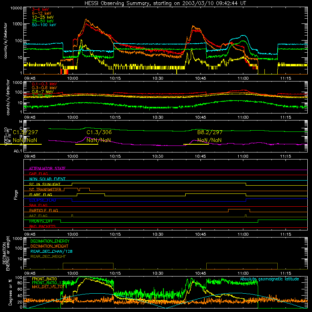Click the DECIMATION ENERGY or weight axis title
The image size is (312, 312).
tap(6, 253)
